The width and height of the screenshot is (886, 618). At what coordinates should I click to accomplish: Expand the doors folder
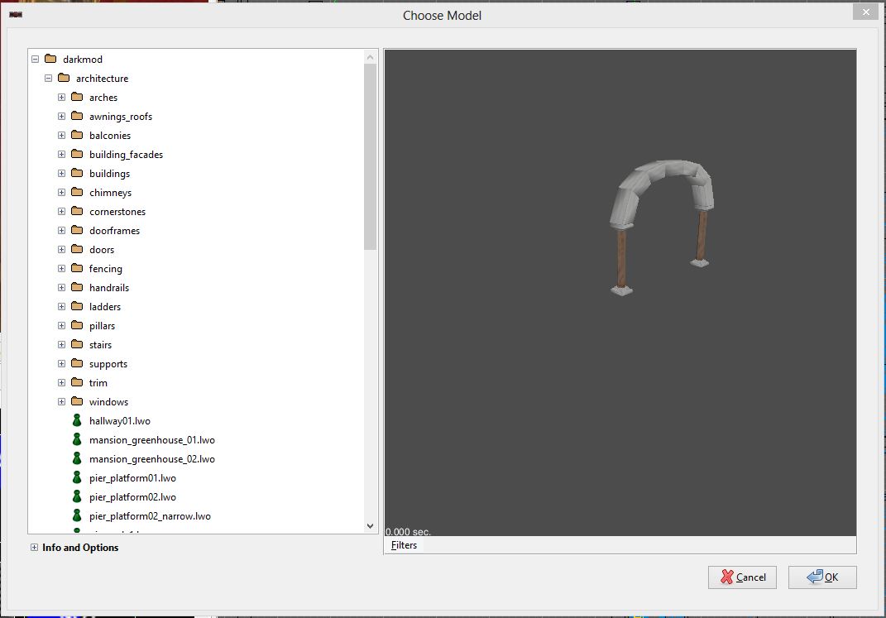[61, 250]
